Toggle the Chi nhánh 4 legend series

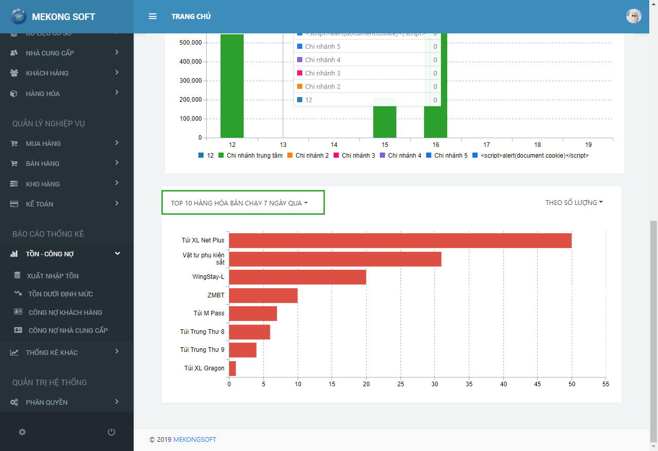400,155
